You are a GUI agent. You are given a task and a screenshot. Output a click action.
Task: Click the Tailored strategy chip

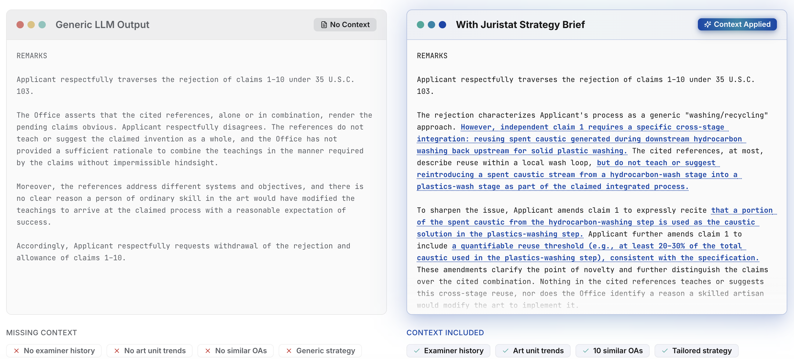click(x=696, y=351)
